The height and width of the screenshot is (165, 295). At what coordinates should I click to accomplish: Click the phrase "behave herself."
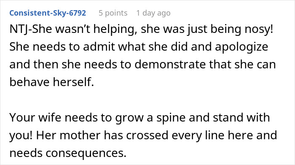[x=52, y=82]
